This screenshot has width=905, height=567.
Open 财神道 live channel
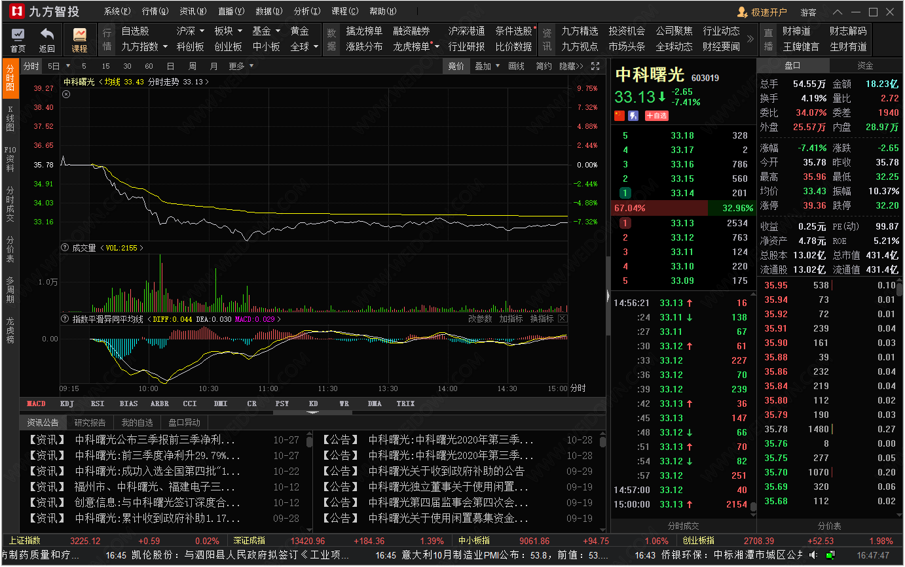(796, 31)
